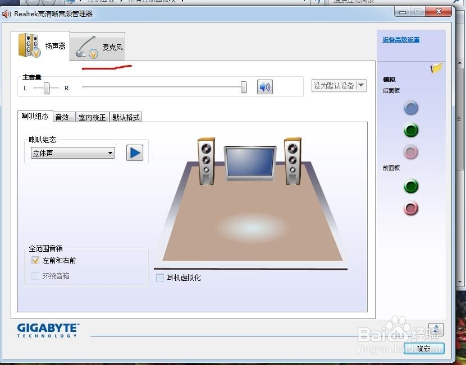Click the monitor in the room diagram
The width and height of the screenshot is (466, 365).
click(250, 163)
